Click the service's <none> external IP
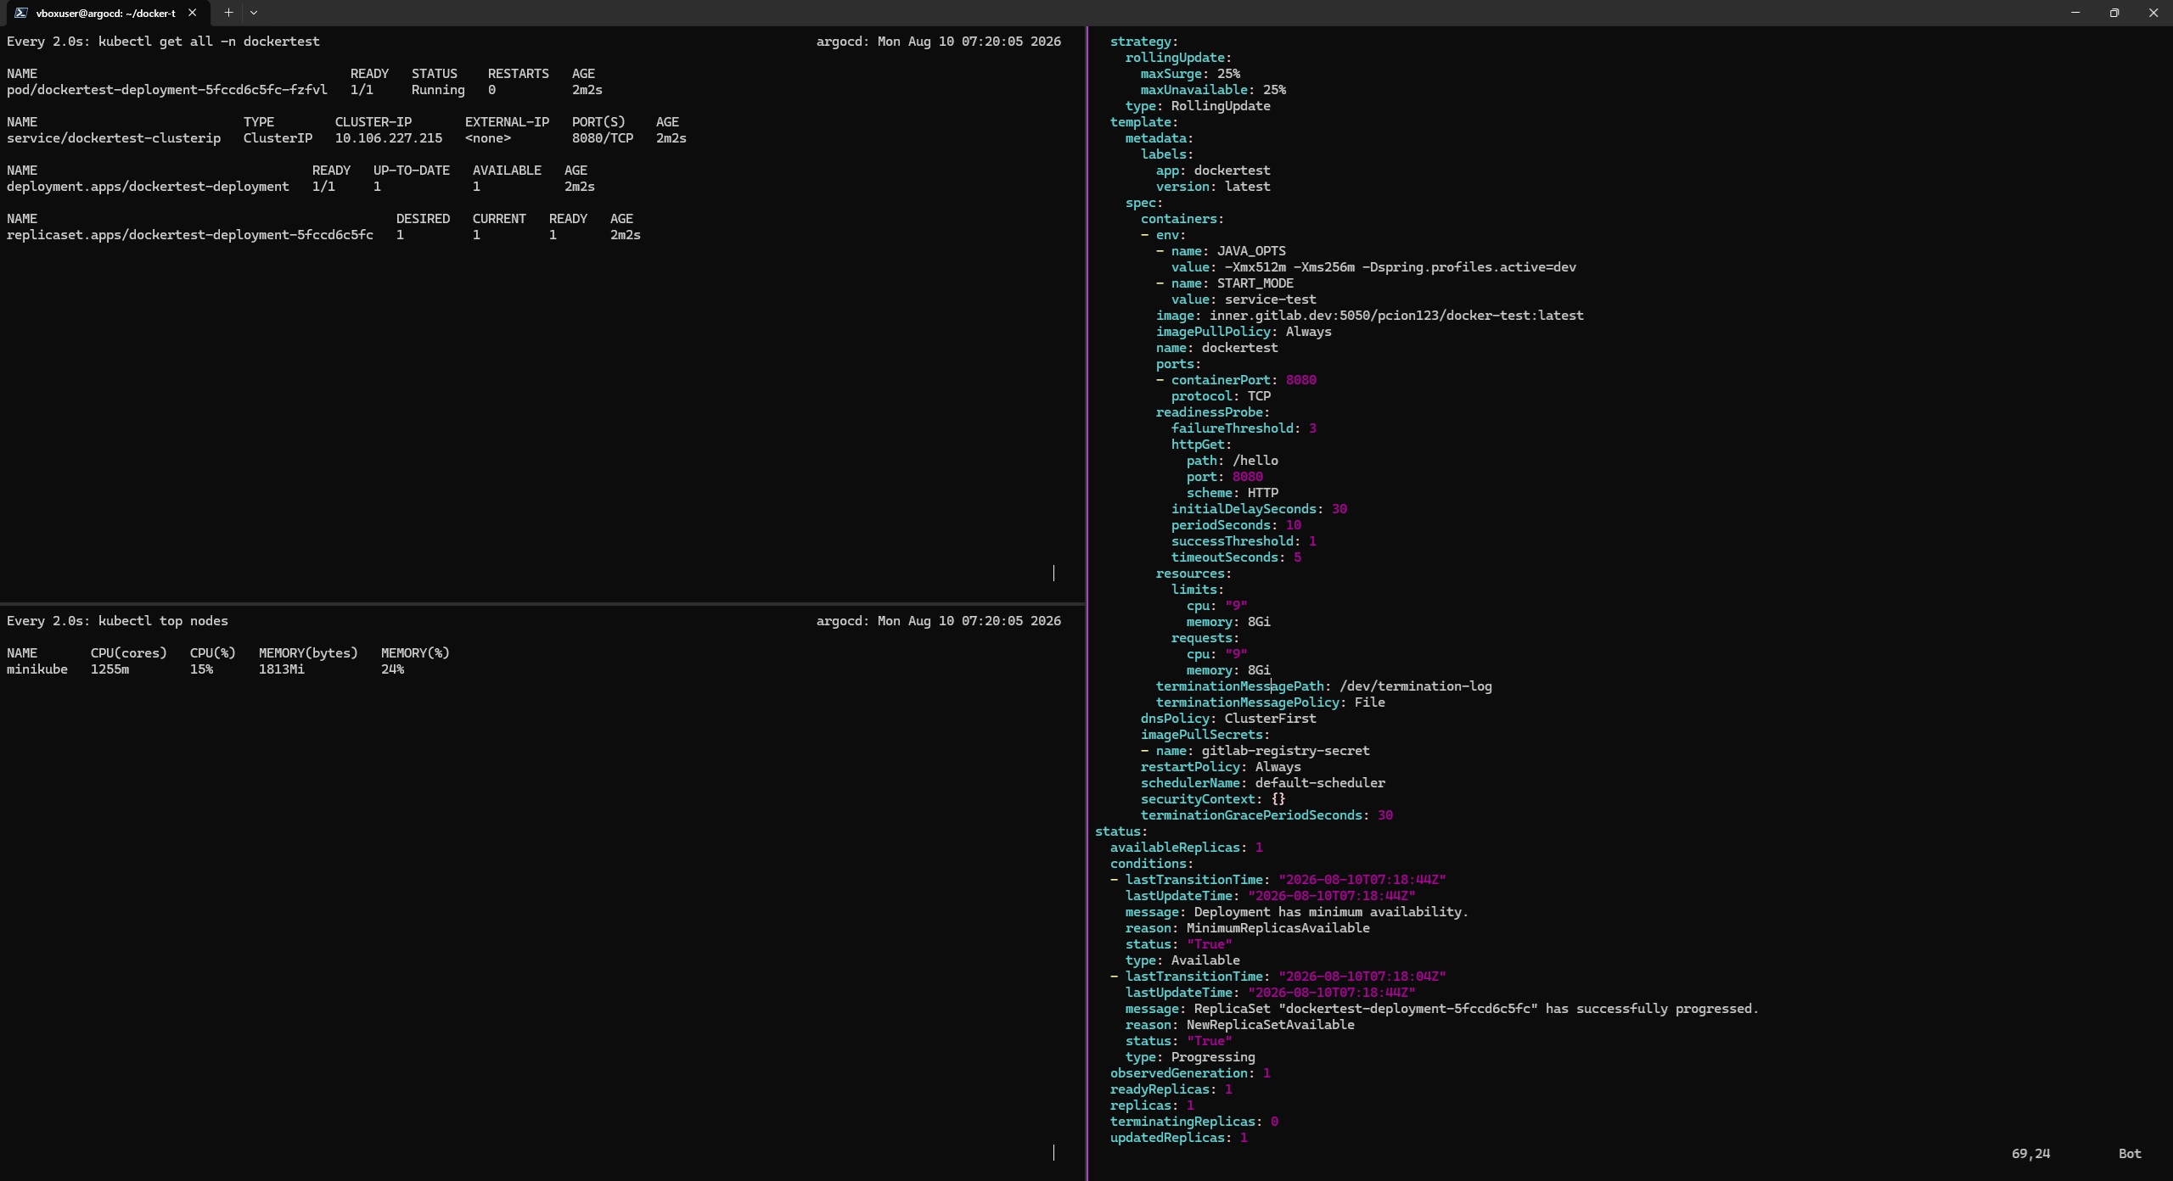The height and width of the screenshot is (1181, 2173). (488, 138)
